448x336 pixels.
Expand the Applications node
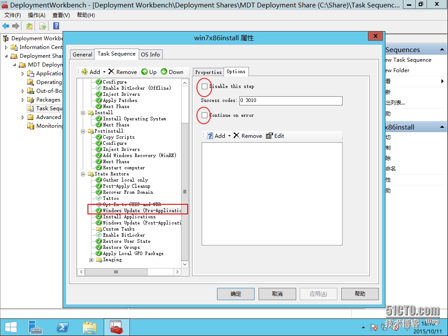(x=23, y=73)
